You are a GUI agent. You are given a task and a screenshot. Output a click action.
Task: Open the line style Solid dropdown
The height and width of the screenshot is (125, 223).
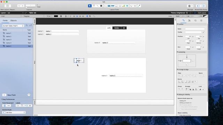179,16
